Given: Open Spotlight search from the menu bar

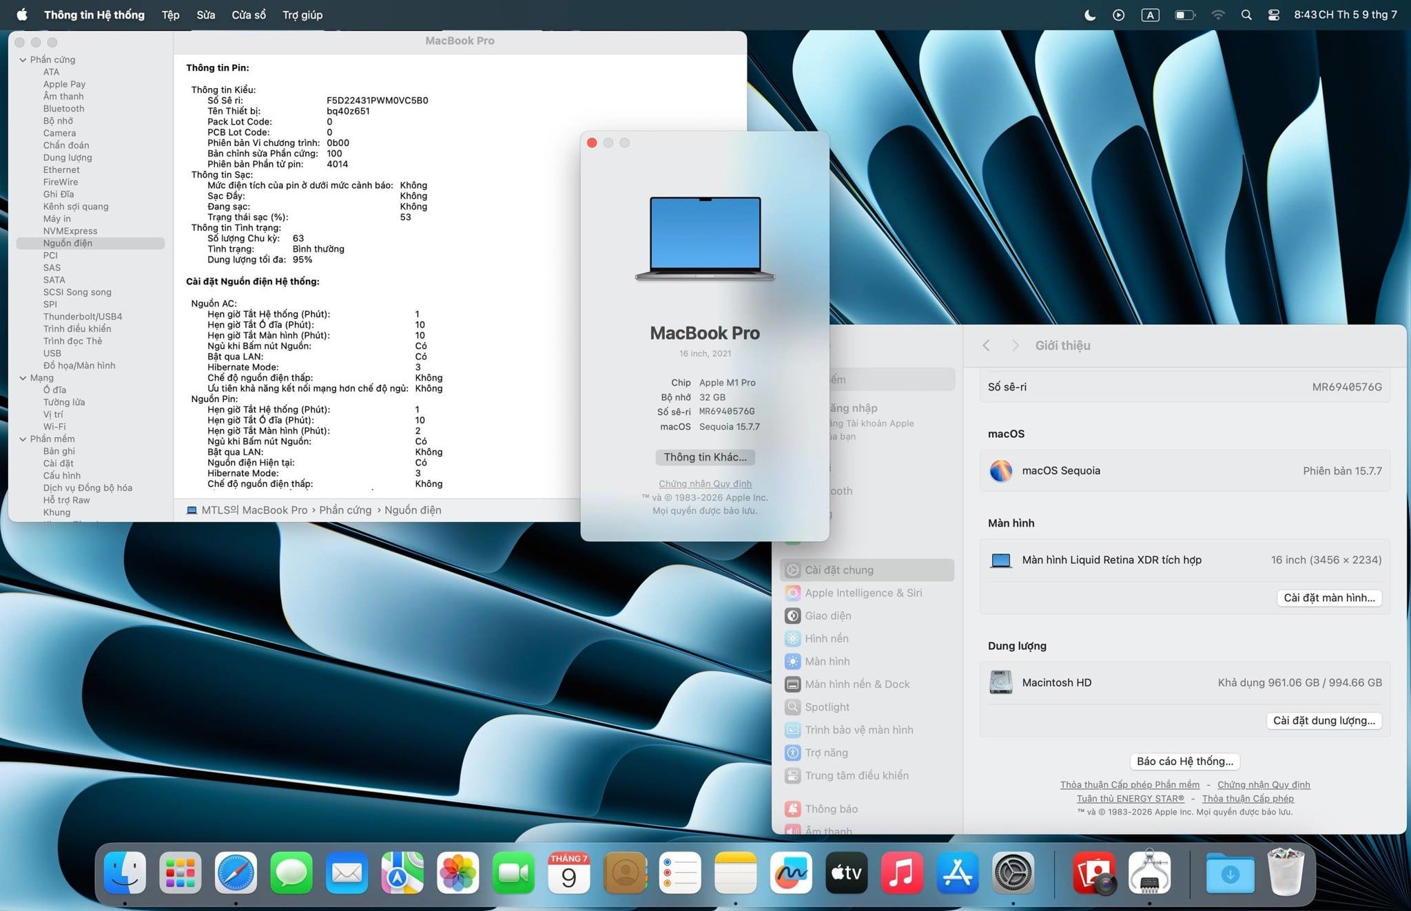Looking at the screenshot, I should [x=1246, y=14].
